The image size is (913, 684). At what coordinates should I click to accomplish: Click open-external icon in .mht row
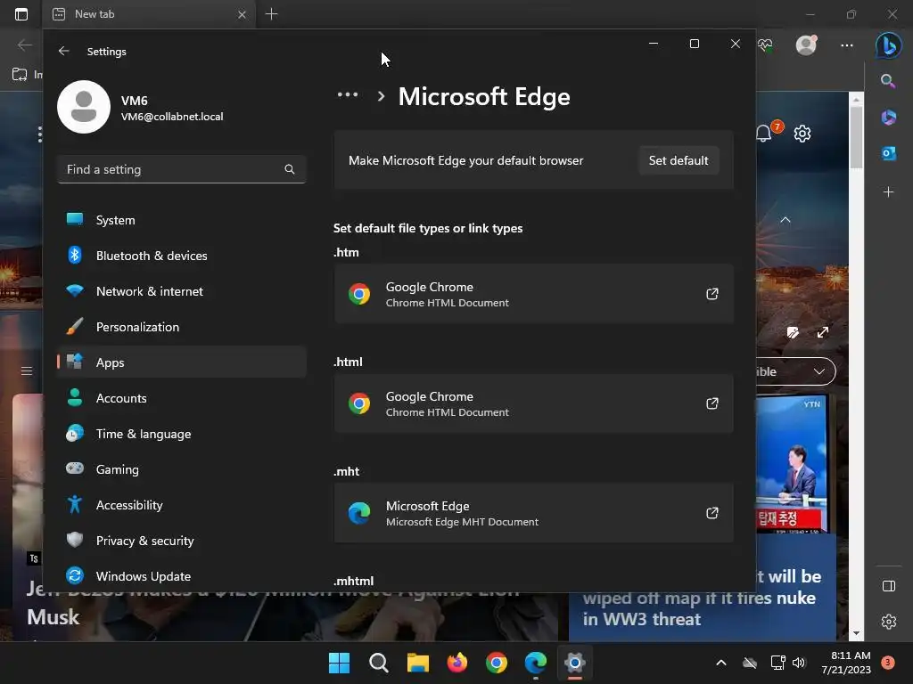(712, 513)
